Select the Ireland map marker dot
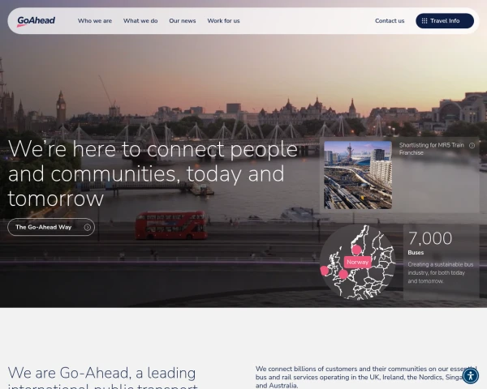 pyautogui.click(x=325, y=271)
